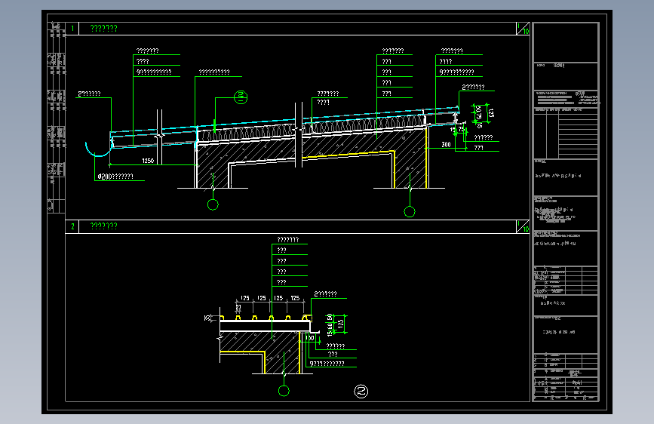The height and width of the screenshot is (424, 654).
Task: Select the axis circle below the 1250 dimension wall
Action: (213, 204)
